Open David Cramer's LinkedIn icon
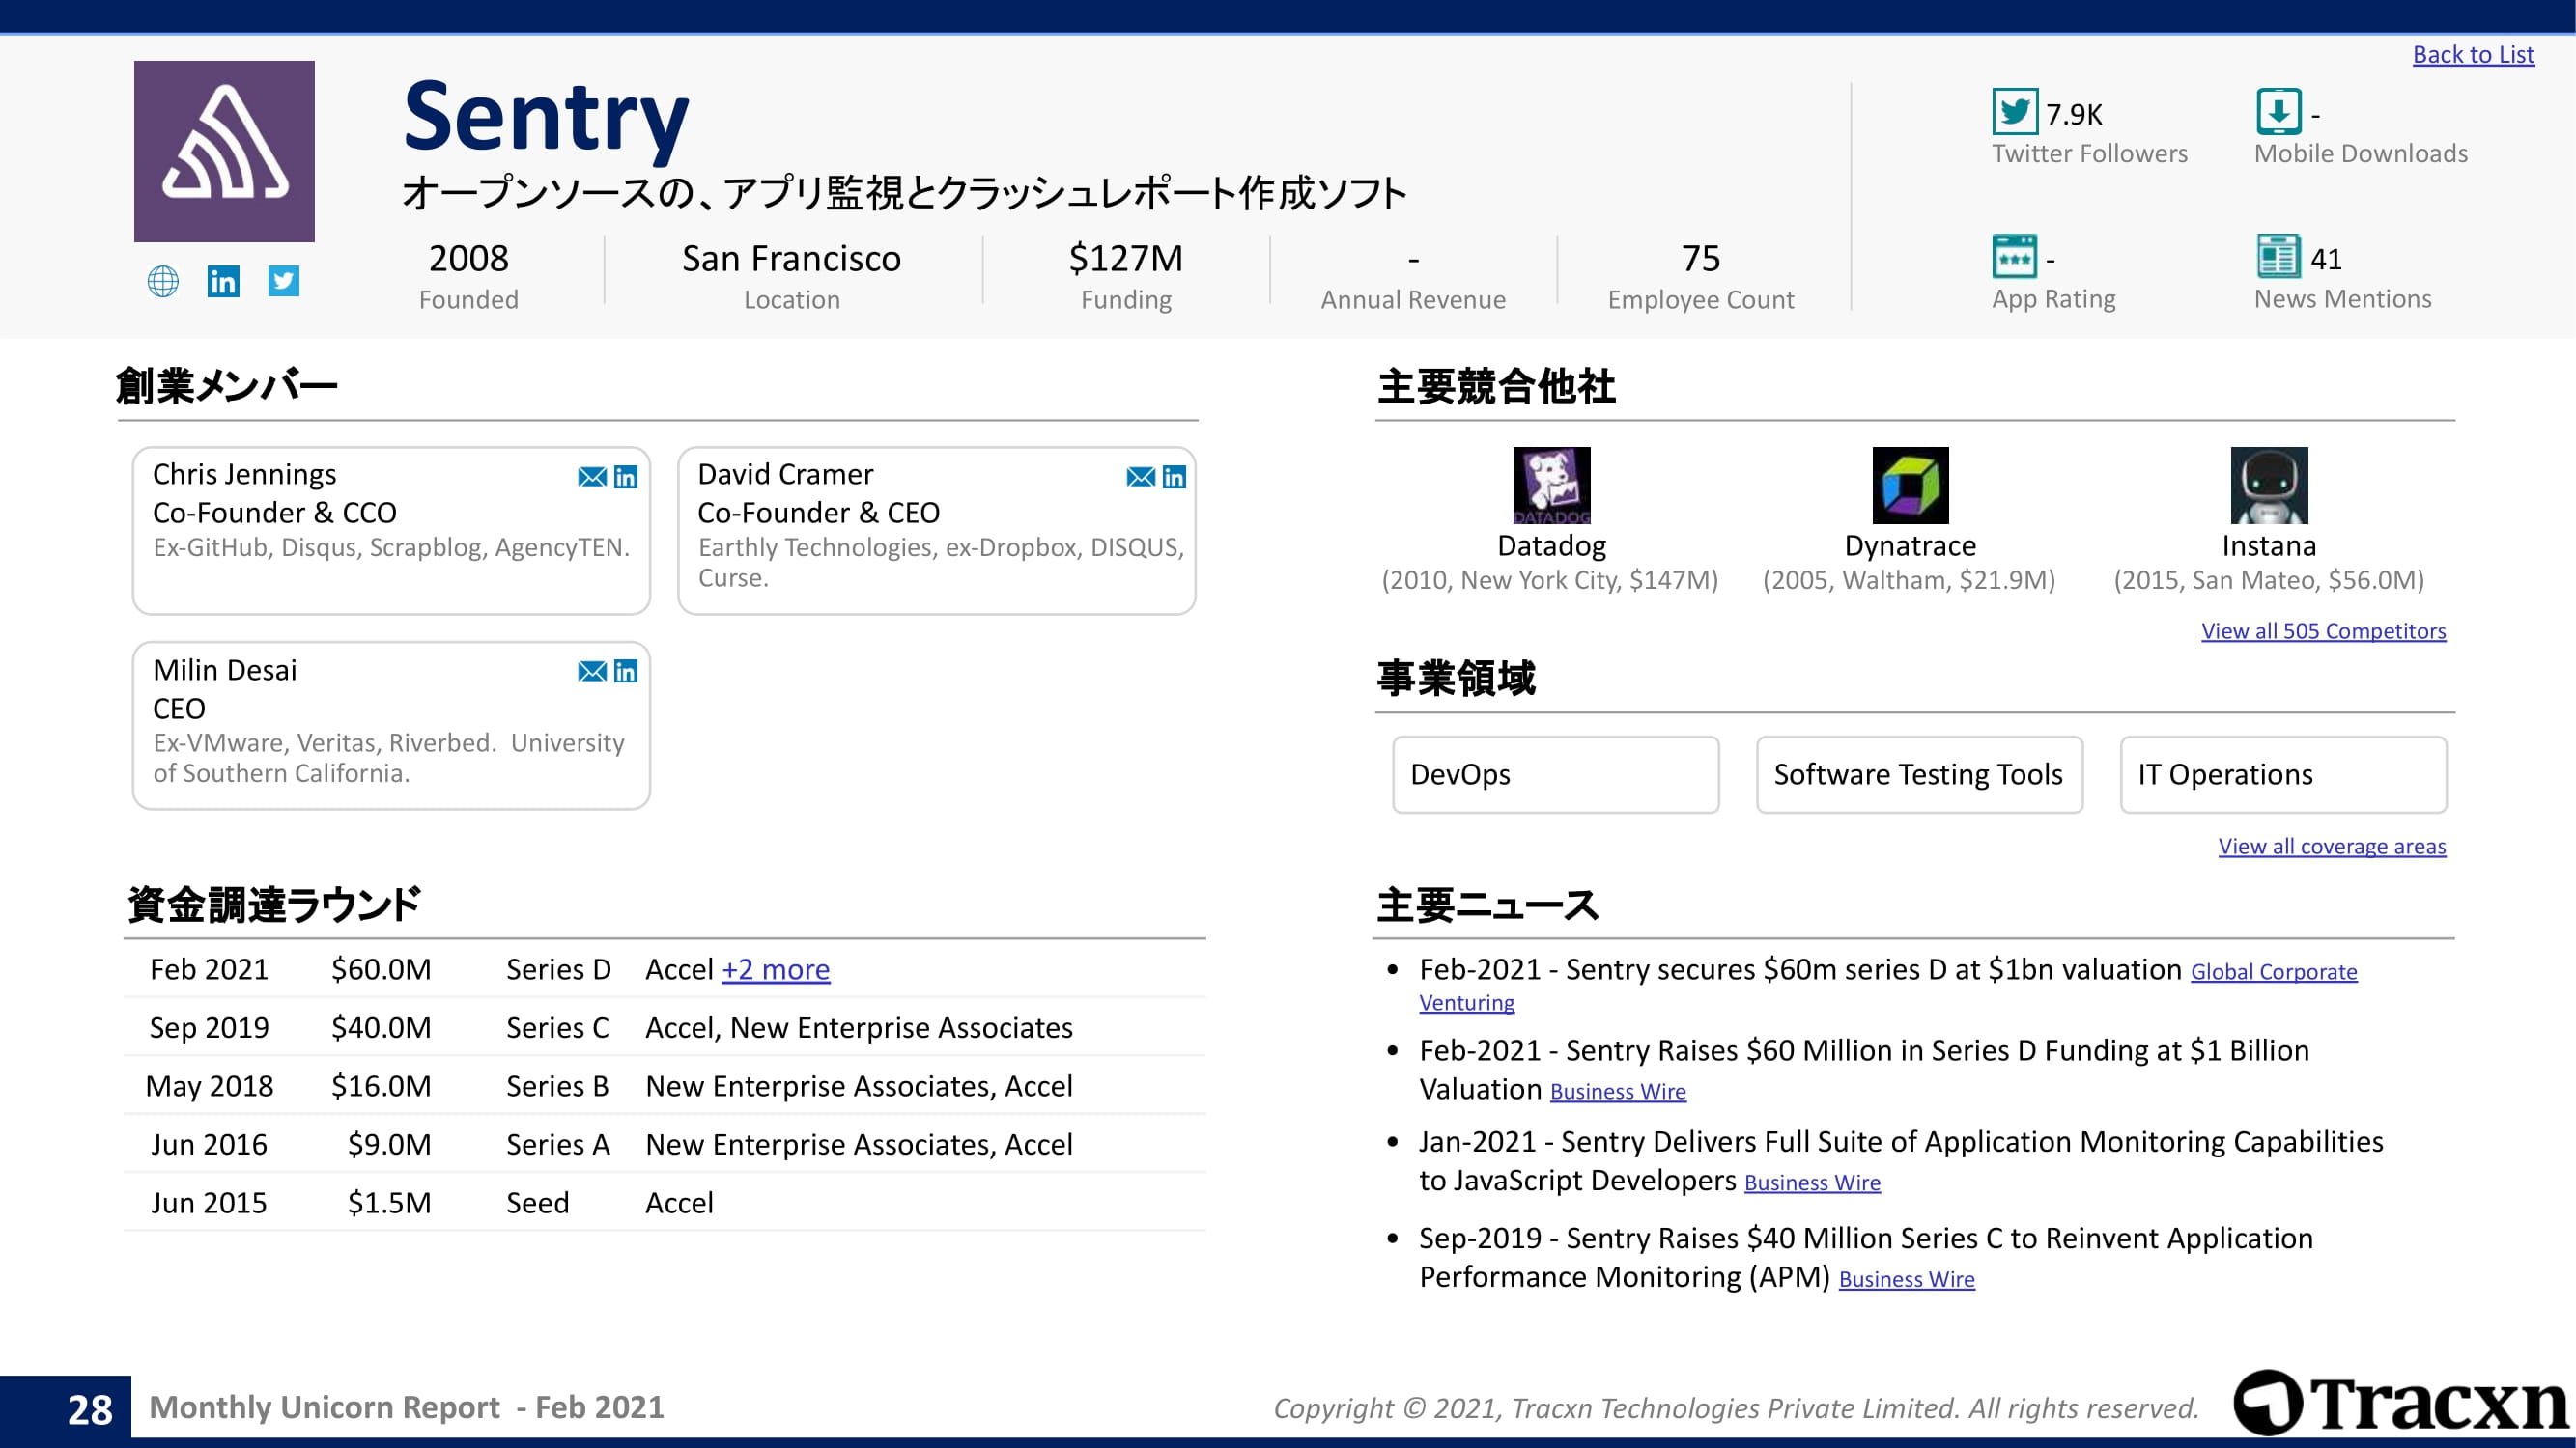The width and height of the screenshot is (2576, 1448). pyautogui.click(x=1174, y=478)
